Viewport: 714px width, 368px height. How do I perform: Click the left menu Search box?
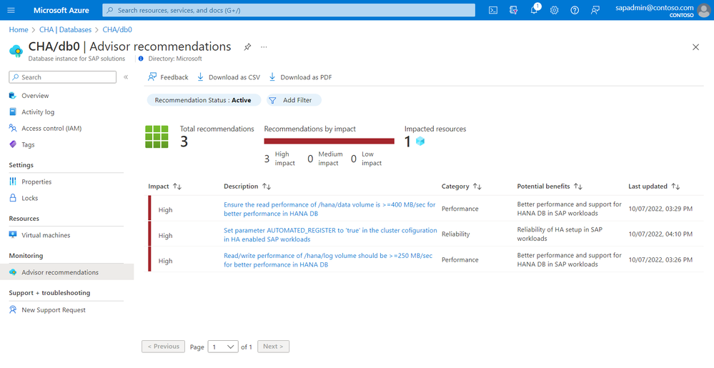[62, 77]
